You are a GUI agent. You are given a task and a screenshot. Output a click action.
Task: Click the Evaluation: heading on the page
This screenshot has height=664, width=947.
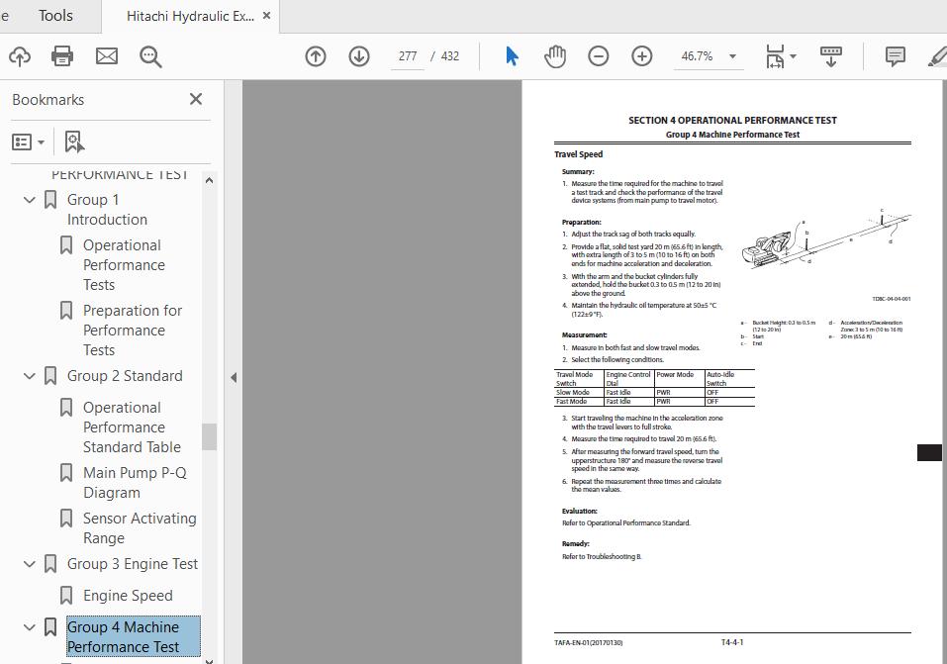coord(579,512)
